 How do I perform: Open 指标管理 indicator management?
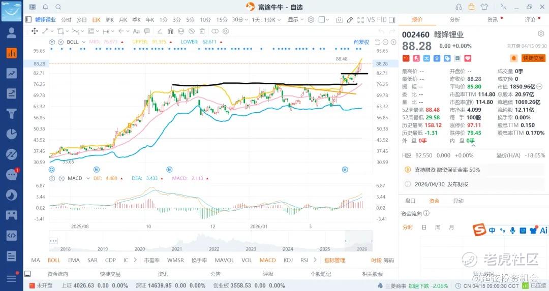pyautogui.click(x=334, y=261)
